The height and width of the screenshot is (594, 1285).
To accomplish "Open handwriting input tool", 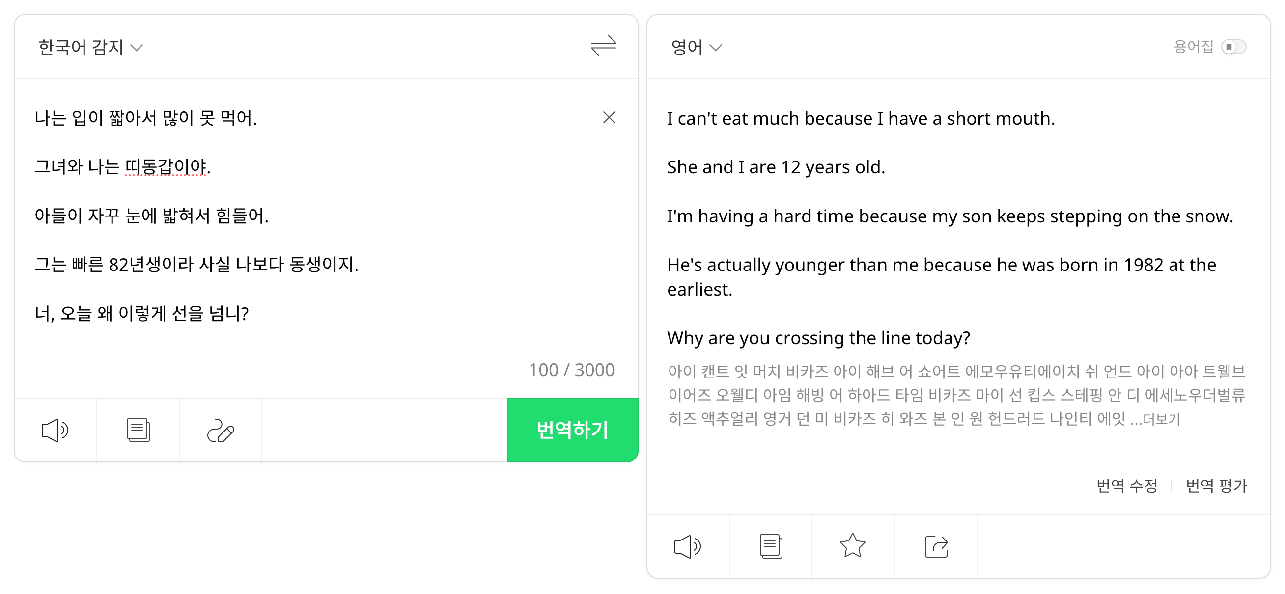I will click(221, 430).
